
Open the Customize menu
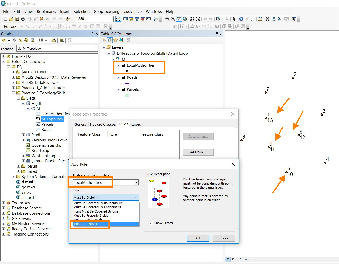tap(133, 12)
